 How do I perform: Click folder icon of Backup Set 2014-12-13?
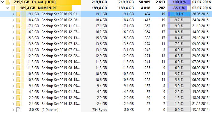(x=18, y=104)
